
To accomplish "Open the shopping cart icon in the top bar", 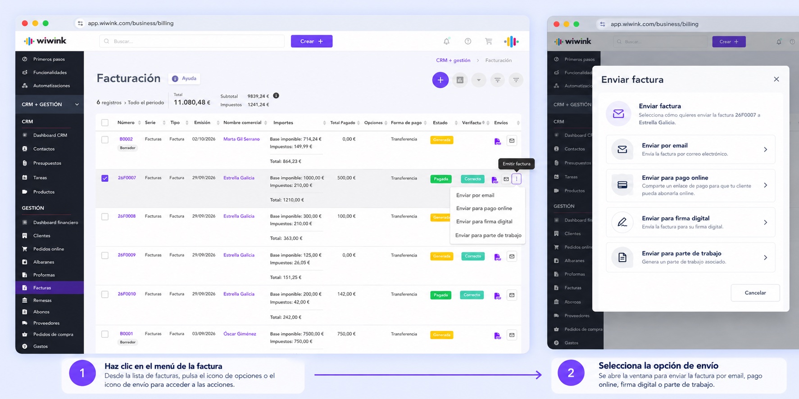I will coord(489,41).
